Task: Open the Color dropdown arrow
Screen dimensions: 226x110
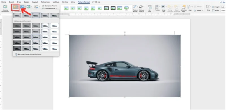Action: tap(25, 7)
